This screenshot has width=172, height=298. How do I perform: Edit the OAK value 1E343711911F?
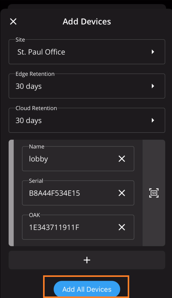point(54,227)
